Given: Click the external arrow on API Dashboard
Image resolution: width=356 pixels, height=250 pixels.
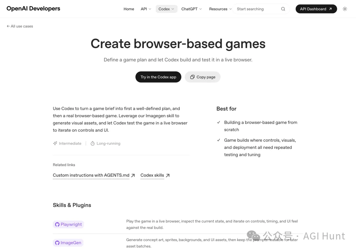Looking at the screenshot, I should point(330,9).
